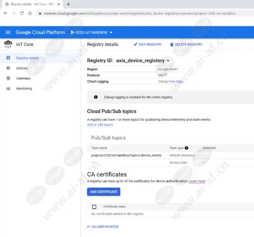Image resolution: width=254 pixels, height=237 pixels.
Task: Click the No certificates added message
Action: tap(117, 214)
